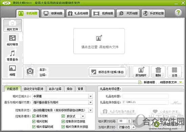Click the add-photo placeholder in the center

coord(99,41)
